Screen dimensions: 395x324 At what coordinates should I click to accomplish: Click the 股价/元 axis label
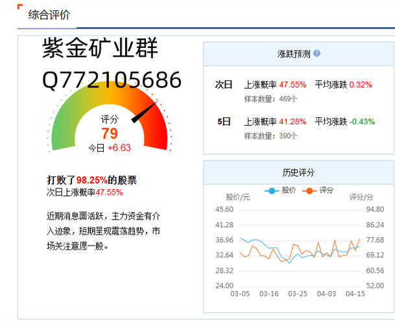click(238, 197)
